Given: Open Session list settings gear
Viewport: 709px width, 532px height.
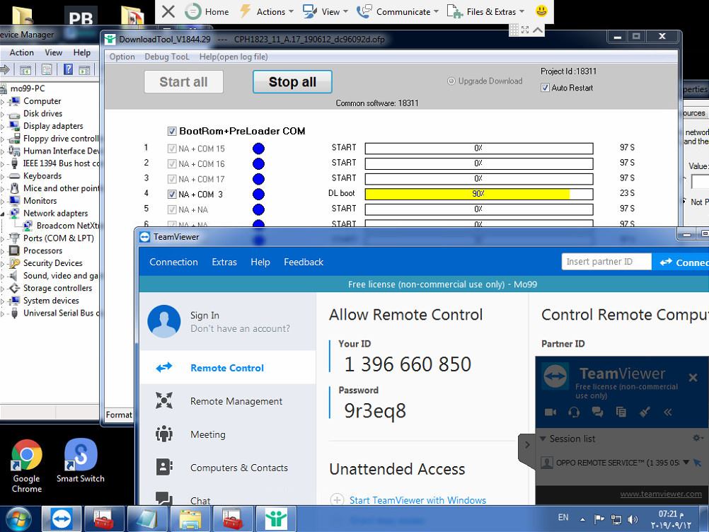Looking at the screenshot, I should 697,438.
